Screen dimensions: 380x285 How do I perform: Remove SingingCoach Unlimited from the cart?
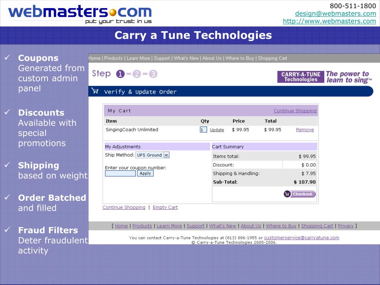305,130
